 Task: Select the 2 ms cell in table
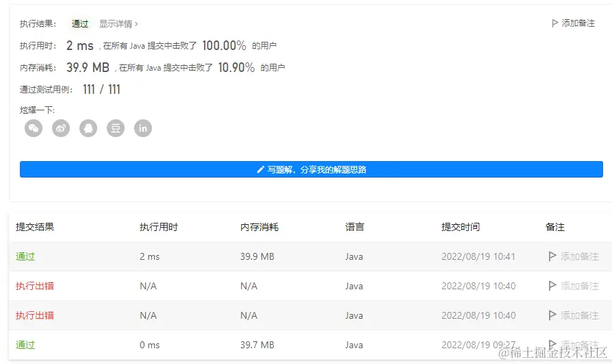[150, 256]
